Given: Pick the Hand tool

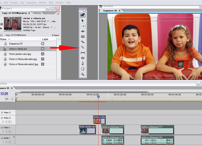Looking at the screenshot, I should pos(82,69).
